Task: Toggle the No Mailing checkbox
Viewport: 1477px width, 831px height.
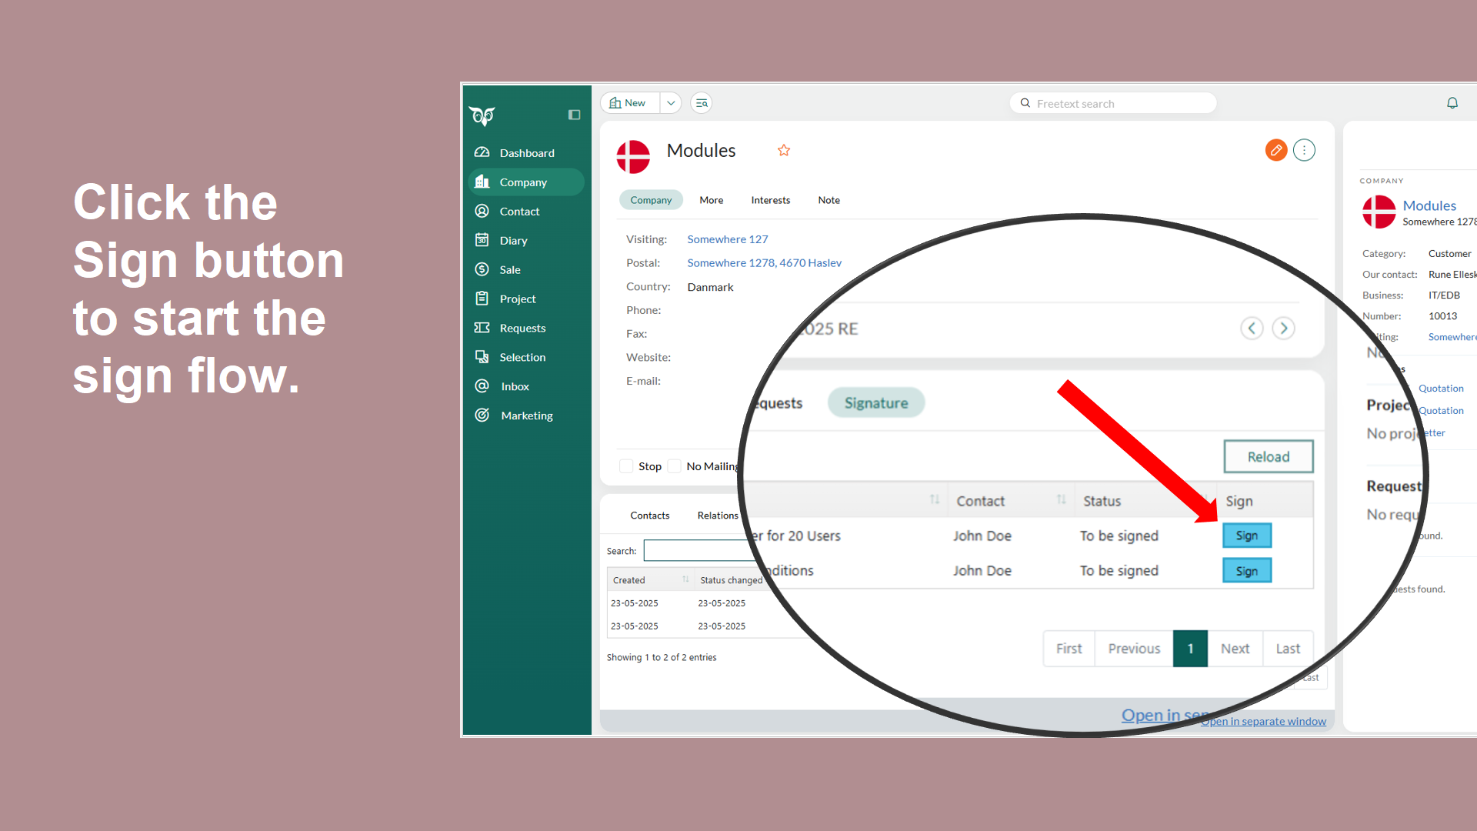Action: click(x=675, y=466)
